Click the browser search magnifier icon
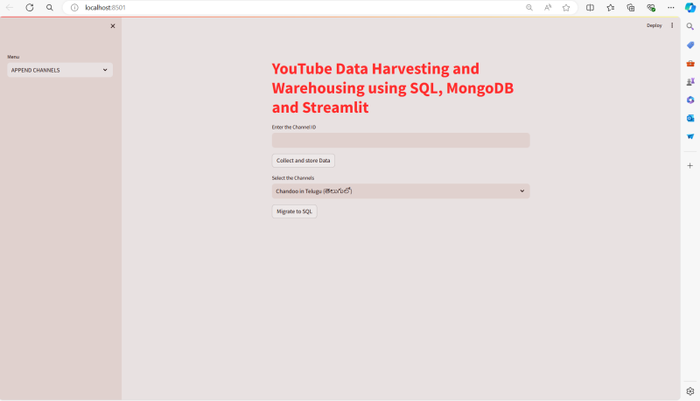700x401 pixels. click(x=50, y=8)
